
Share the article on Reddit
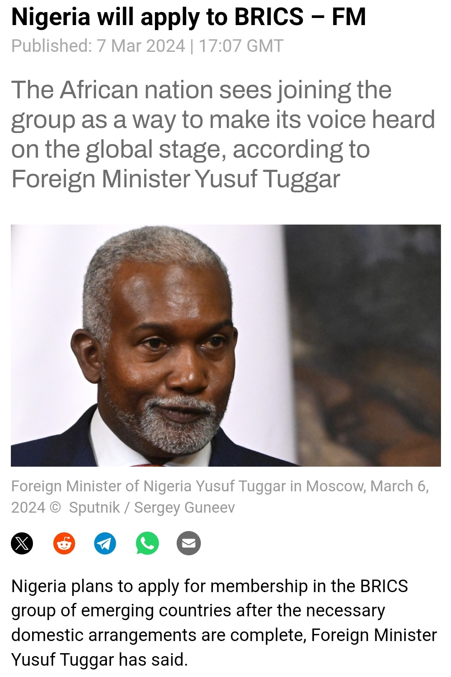pyautogui.click(x=64, y=543)
